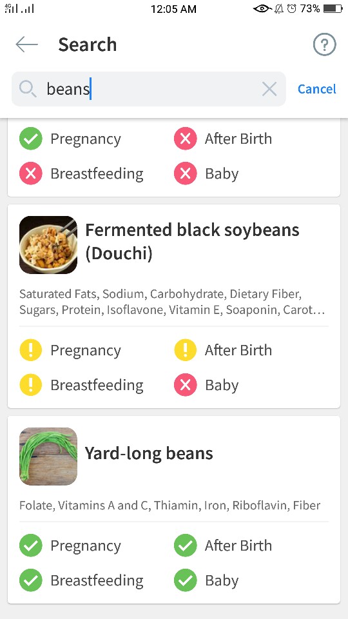This screenshot has width=348, height=619.
Task: Select Fermented black soybeans (Douchi) title
Action: click(192, 241)
